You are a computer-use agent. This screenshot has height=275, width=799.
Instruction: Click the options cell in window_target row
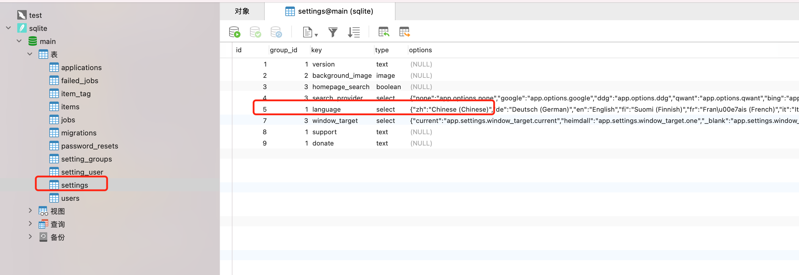(x=603, y=120)
